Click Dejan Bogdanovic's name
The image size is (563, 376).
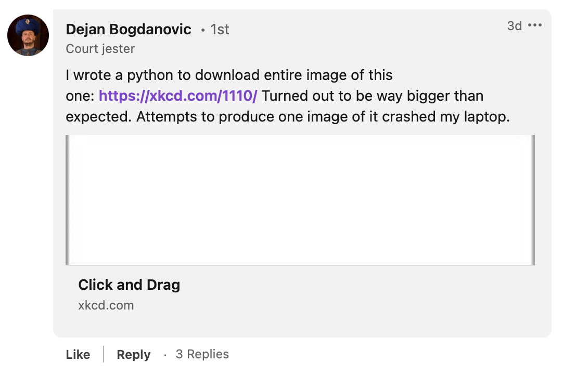tap(128, 29)
